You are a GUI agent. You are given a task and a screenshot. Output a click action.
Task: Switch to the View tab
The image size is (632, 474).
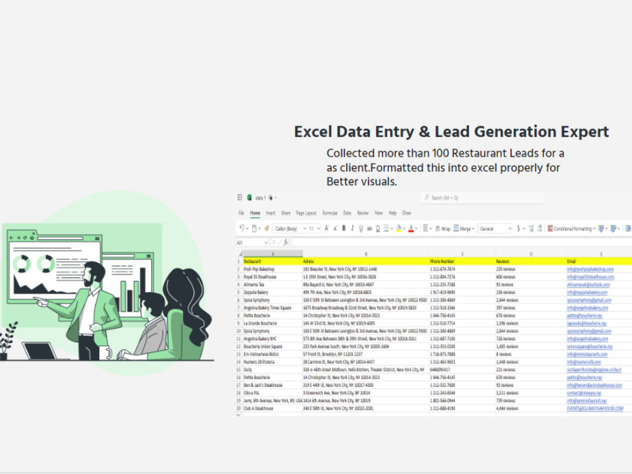[x=379, y=213]
